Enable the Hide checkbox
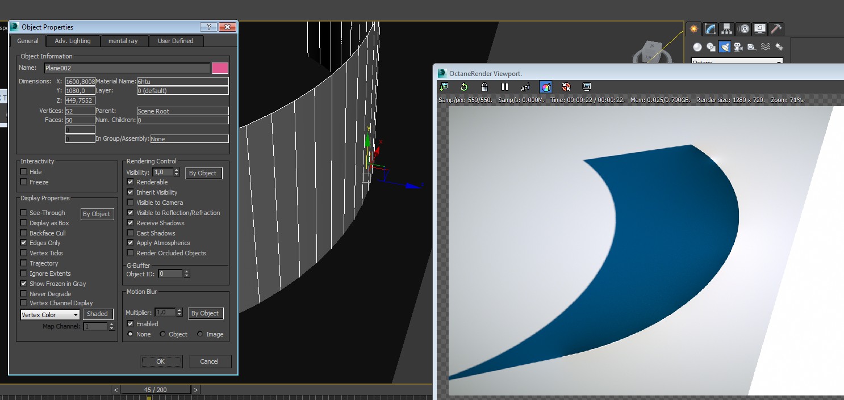This screenshot has width=844, height=400. click(x=24, y=172)
